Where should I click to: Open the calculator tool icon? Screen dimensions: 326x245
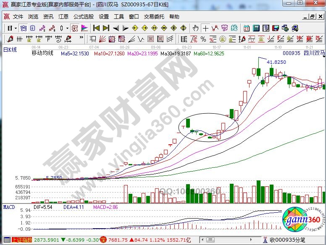tap(256, 28)
